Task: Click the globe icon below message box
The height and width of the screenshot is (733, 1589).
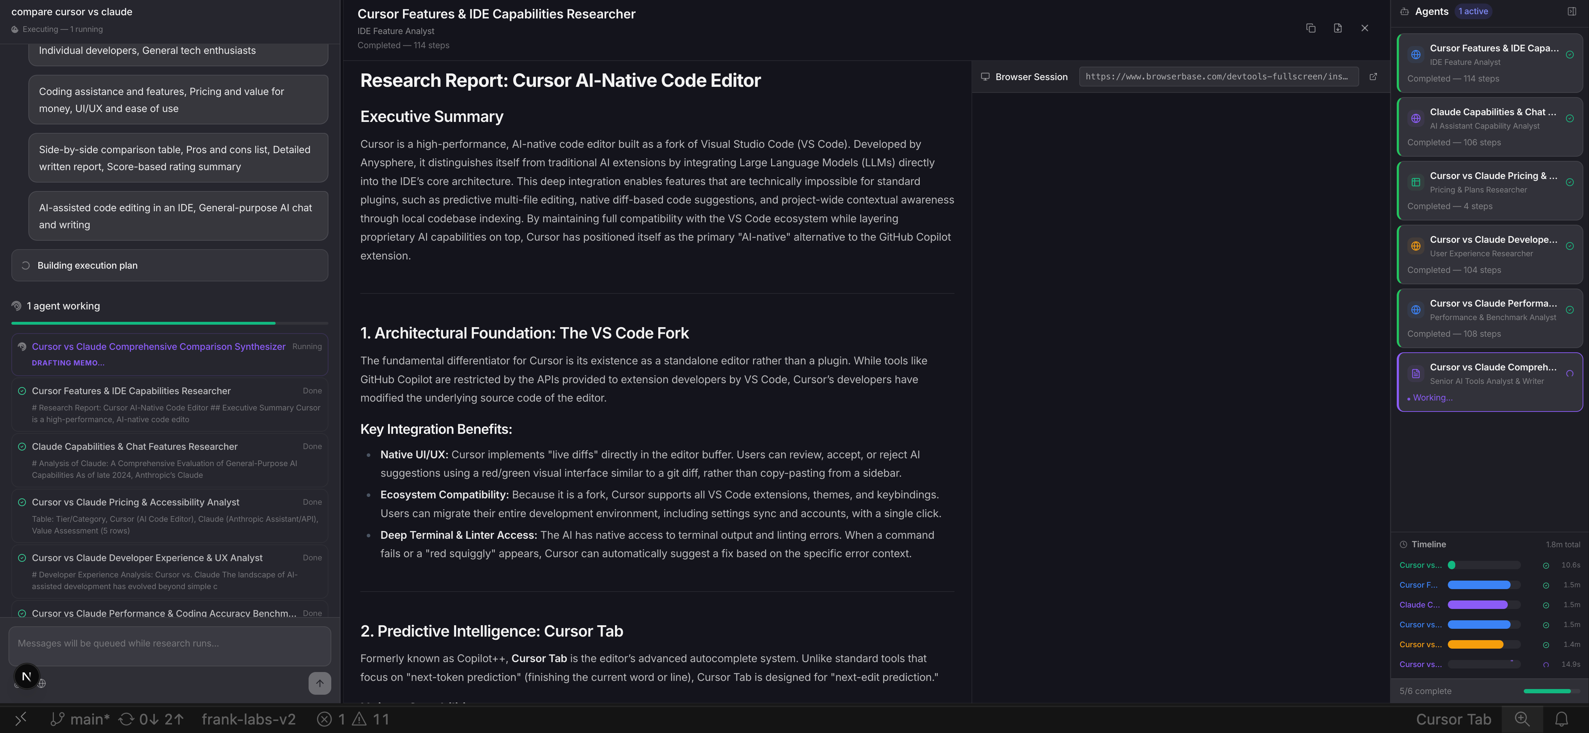Action: click(42, 684)
